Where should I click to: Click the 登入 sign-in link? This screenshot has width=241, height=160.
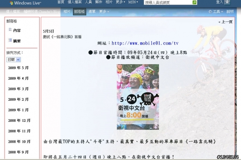pos(220,2)
